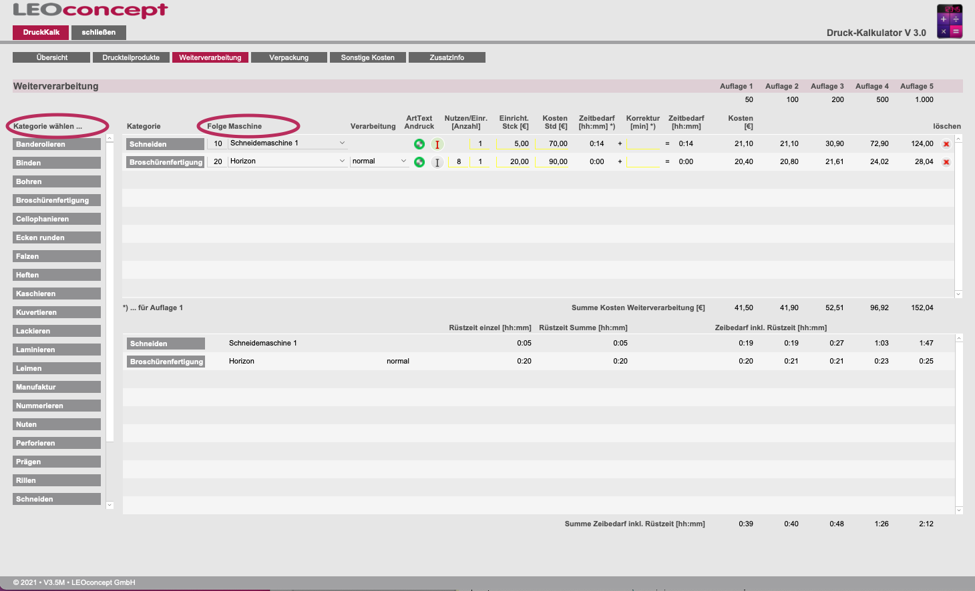Click the Nutzen field '8' in Horizon row

click(458, 161)
